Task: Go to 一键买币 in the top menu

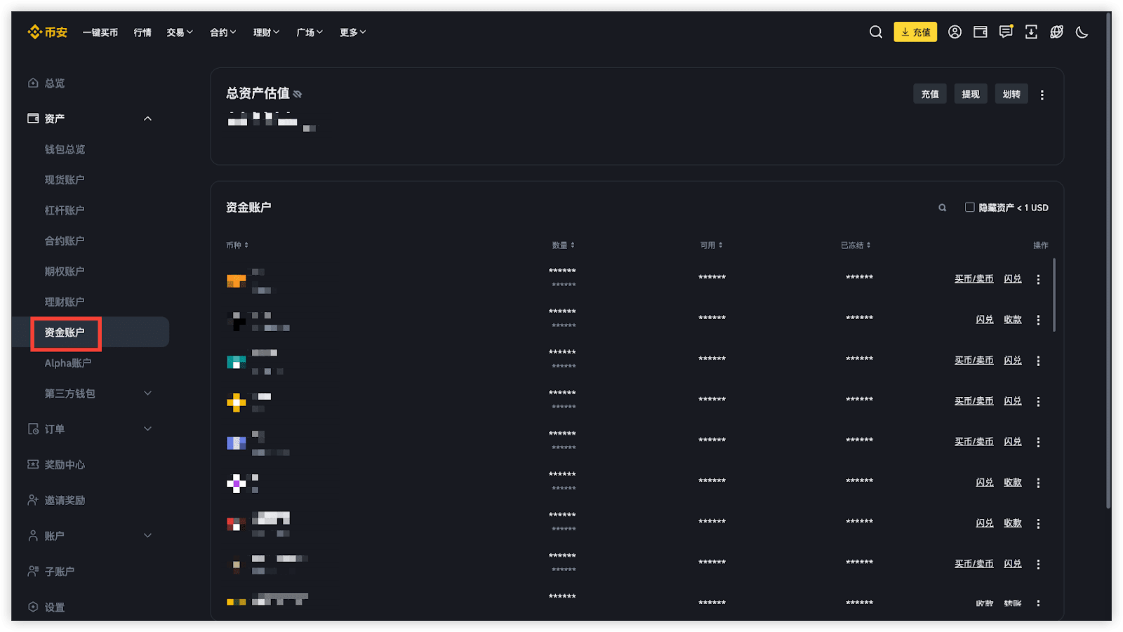Action: tap(100, 32)
